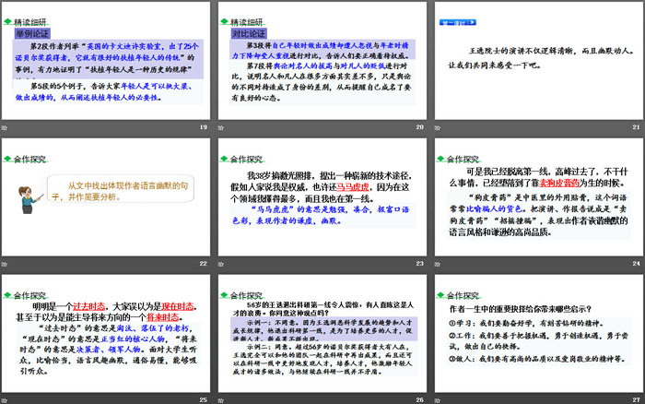Select slide 21 thumbnail about 王选院士的演讲
Viewport: 645px width, 404px height.
(539, 61)
